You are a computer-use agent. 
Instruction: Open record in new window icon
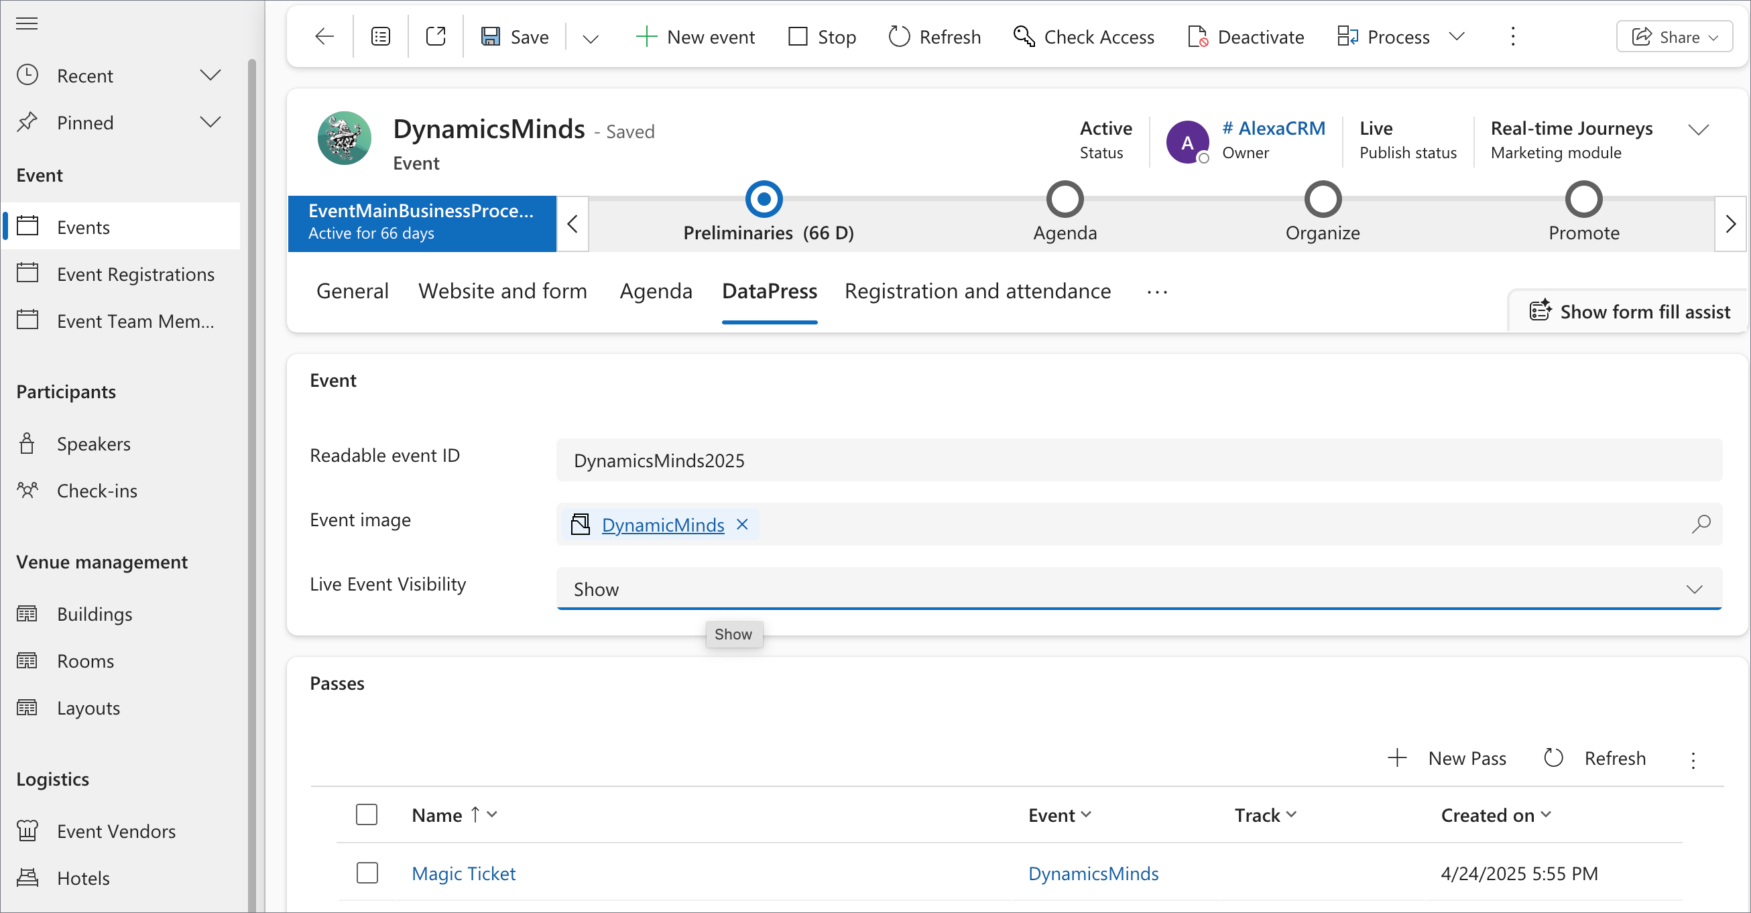tap(436, 37)
